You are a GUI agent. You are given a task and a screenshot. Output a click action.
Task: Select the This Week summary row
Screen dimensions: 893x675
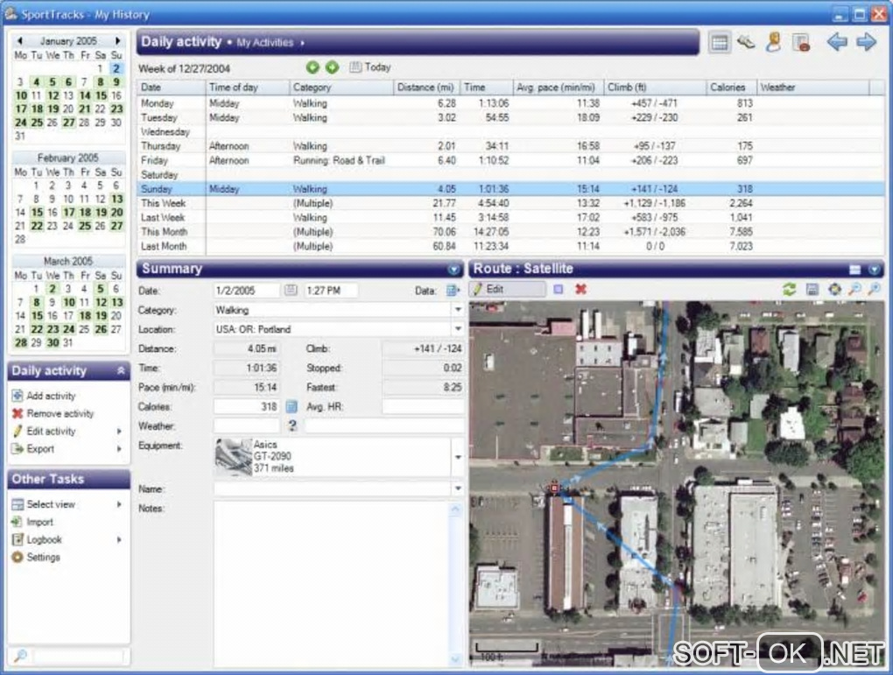[511, 203]
